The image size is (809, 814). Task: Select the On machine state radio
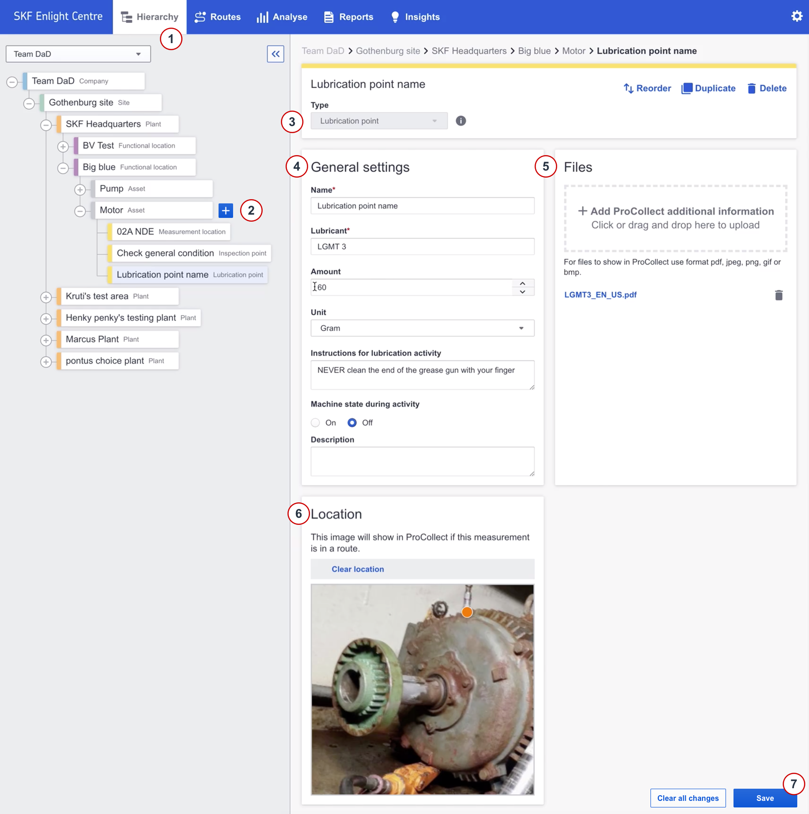(x=316, y=423)
